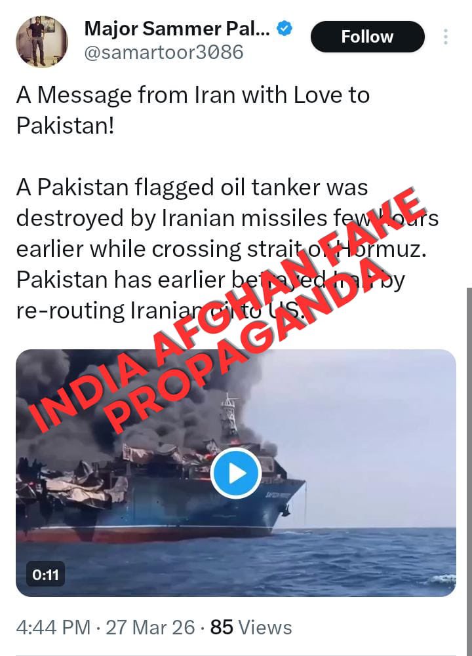Click the 'A Pakistan flagged oil tanker' sentence
The width and height of the screenshot is (472, 656).
coord(192,187)
